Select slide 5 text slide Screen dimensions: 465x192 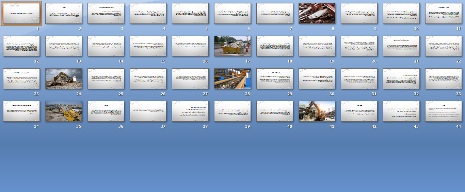tap(190, 14)
